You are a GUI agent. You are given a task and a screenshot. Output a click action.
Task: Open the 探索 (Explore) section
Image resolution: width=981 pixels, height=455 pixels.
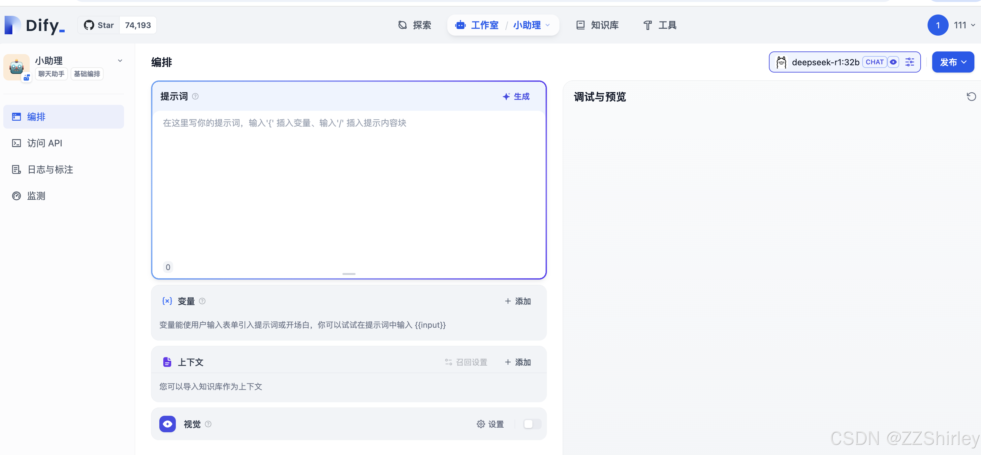pos(421,25)
